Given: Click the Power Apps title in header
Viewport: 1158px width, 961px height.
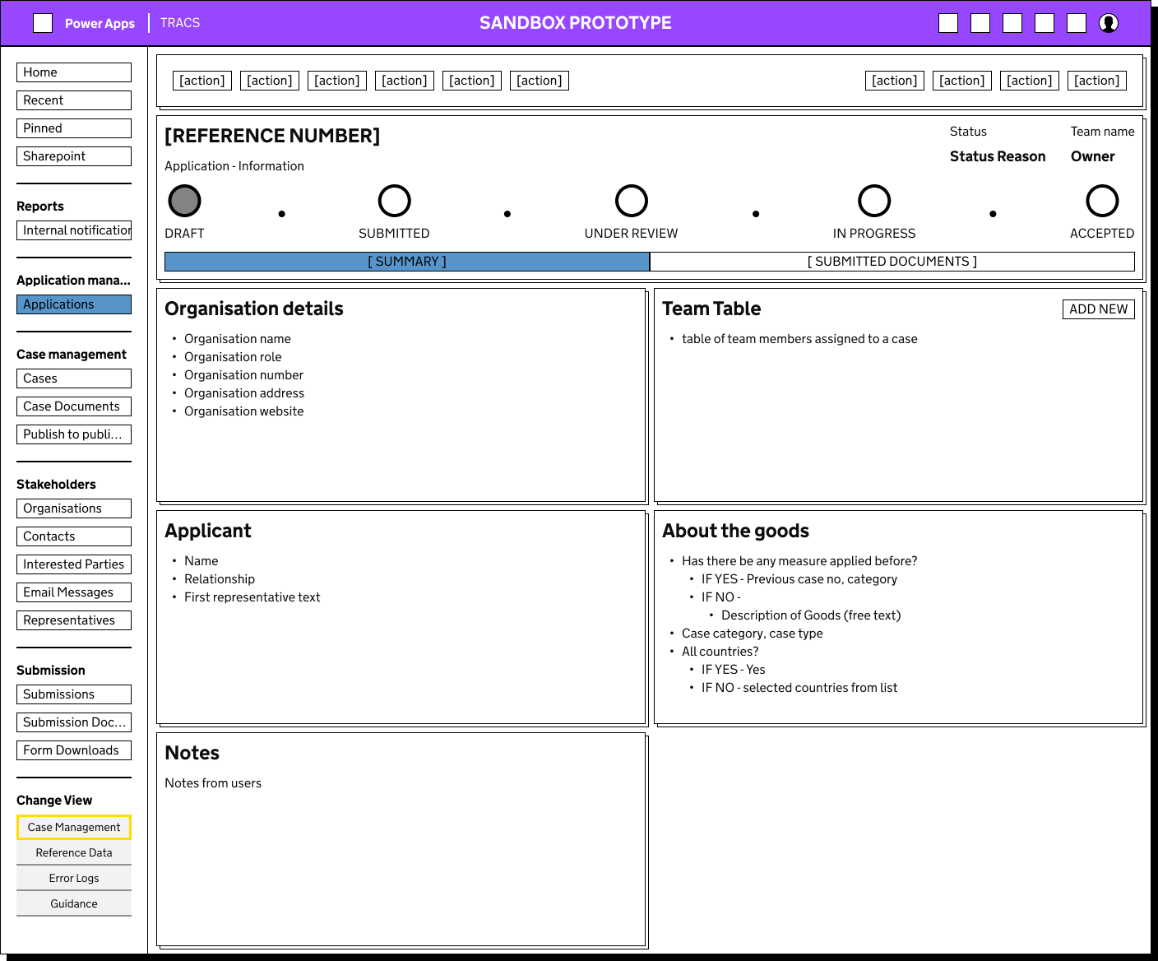Looking at the screenshot, I should pyautogui.click(x=100, y=23).
